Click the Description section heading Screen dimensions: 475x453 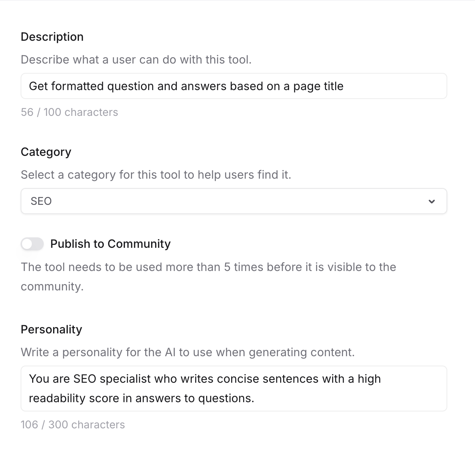(x=52, y=37)
